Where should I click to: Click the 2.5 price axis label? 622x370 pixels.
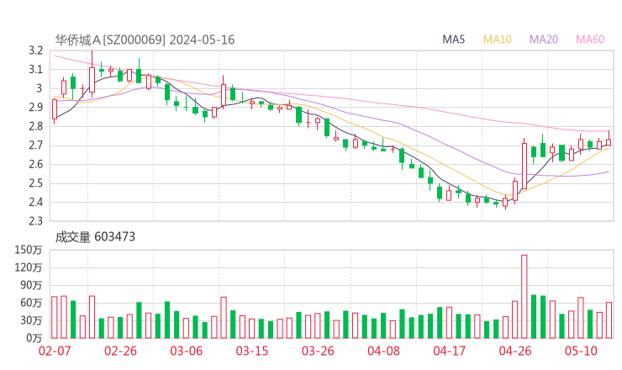click(35, 183)
